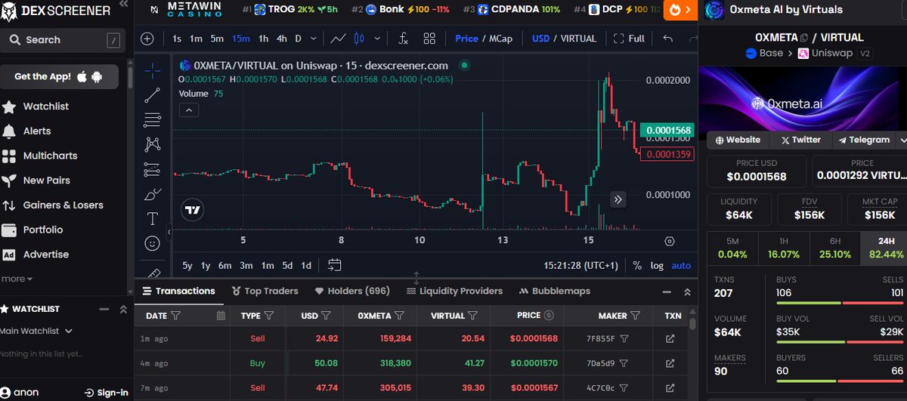Open the go-to-date calendar
This screenshot has width=907, height=401.
[x=335, y=265]
